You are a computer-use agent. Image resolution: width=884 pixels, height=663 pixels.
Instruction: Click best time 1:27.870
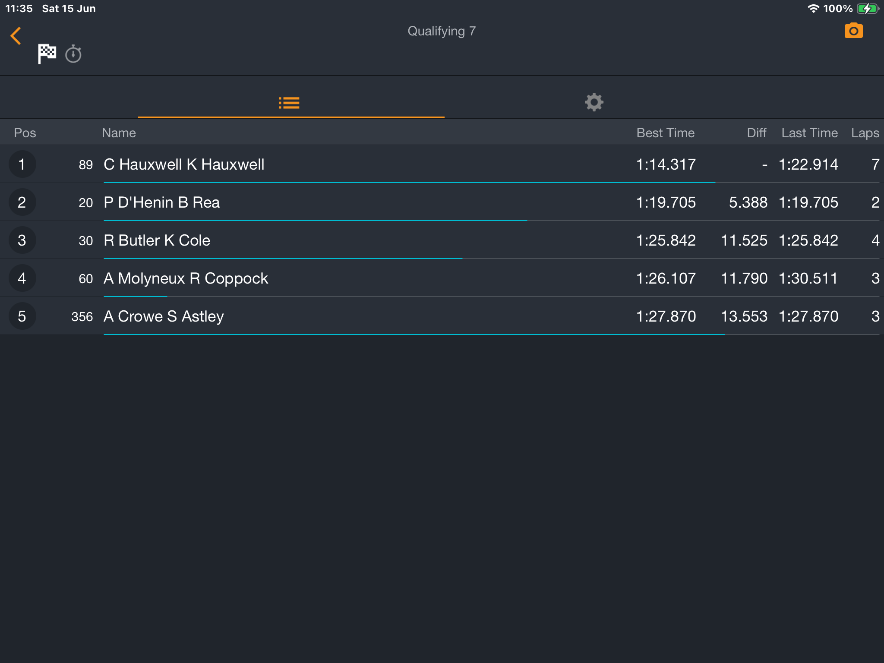(666, 316)
